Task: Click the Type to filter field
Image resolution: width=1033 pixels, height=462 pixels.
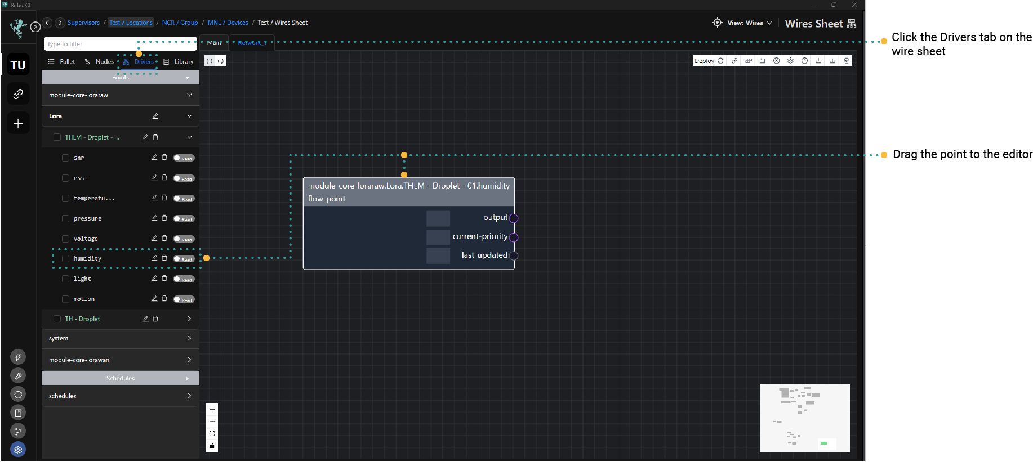Action: pos(120,44)
